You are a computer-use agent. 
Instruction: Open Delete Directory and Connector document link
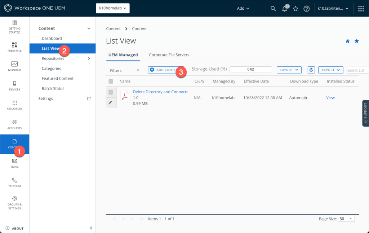(160, 92)
